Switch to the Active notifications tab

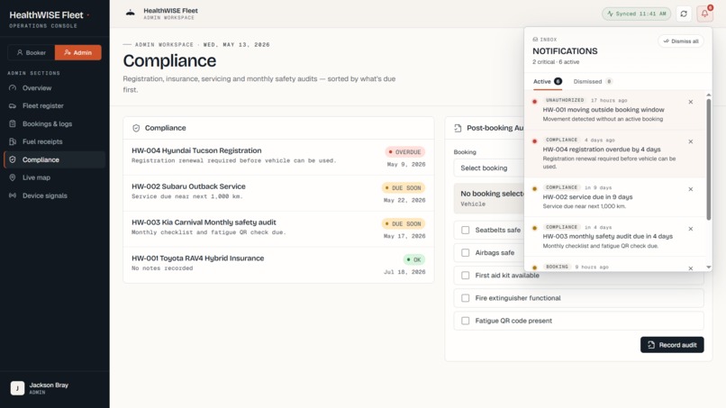click(x=548, y=81)
